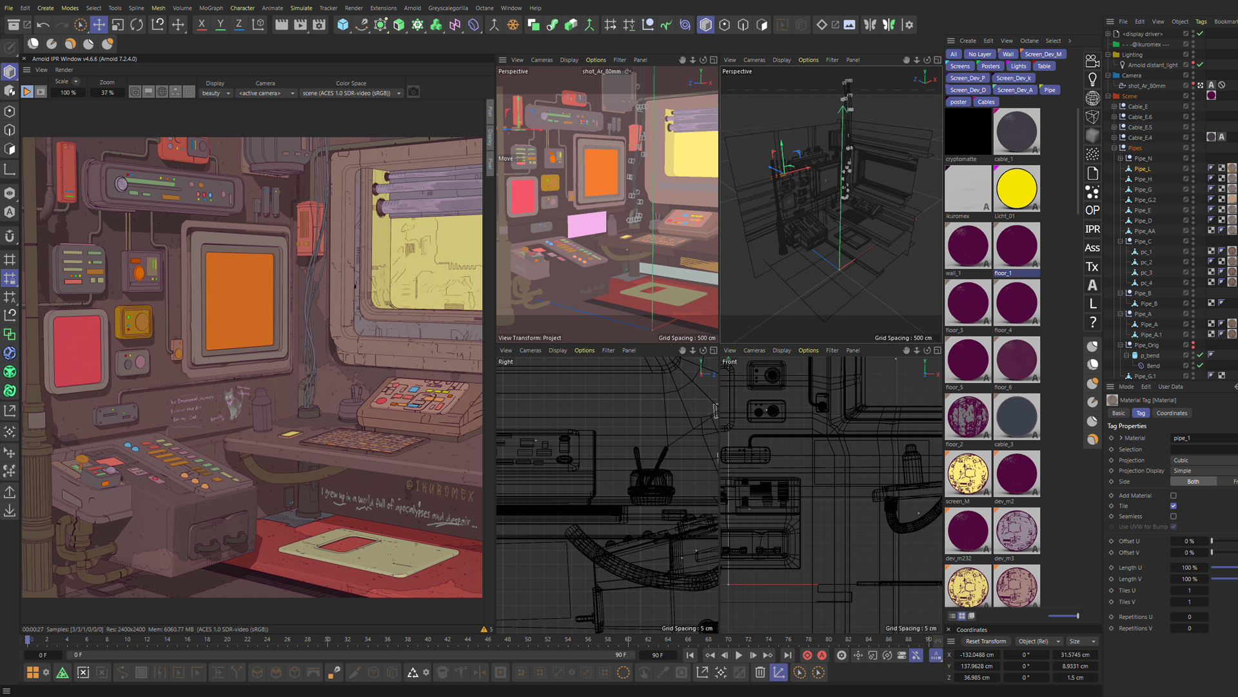
Task: Open the Color Space ACES dropdown
Action: point(351,93)
